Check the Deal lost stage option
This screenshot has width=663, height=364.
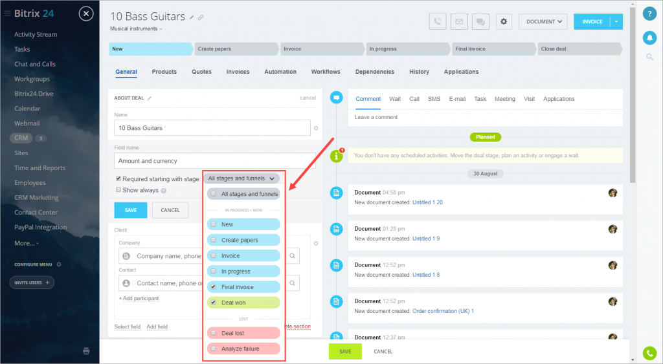(214, 333)
